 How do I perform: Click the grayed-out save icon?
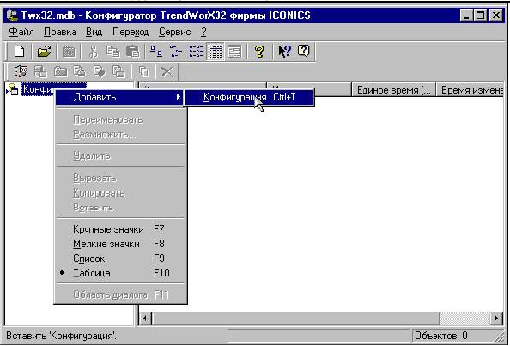click(x=69, y=52)
